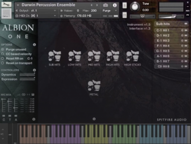
Task: Go to the next instrument with right arrow
Action: [x=97, y=5]
